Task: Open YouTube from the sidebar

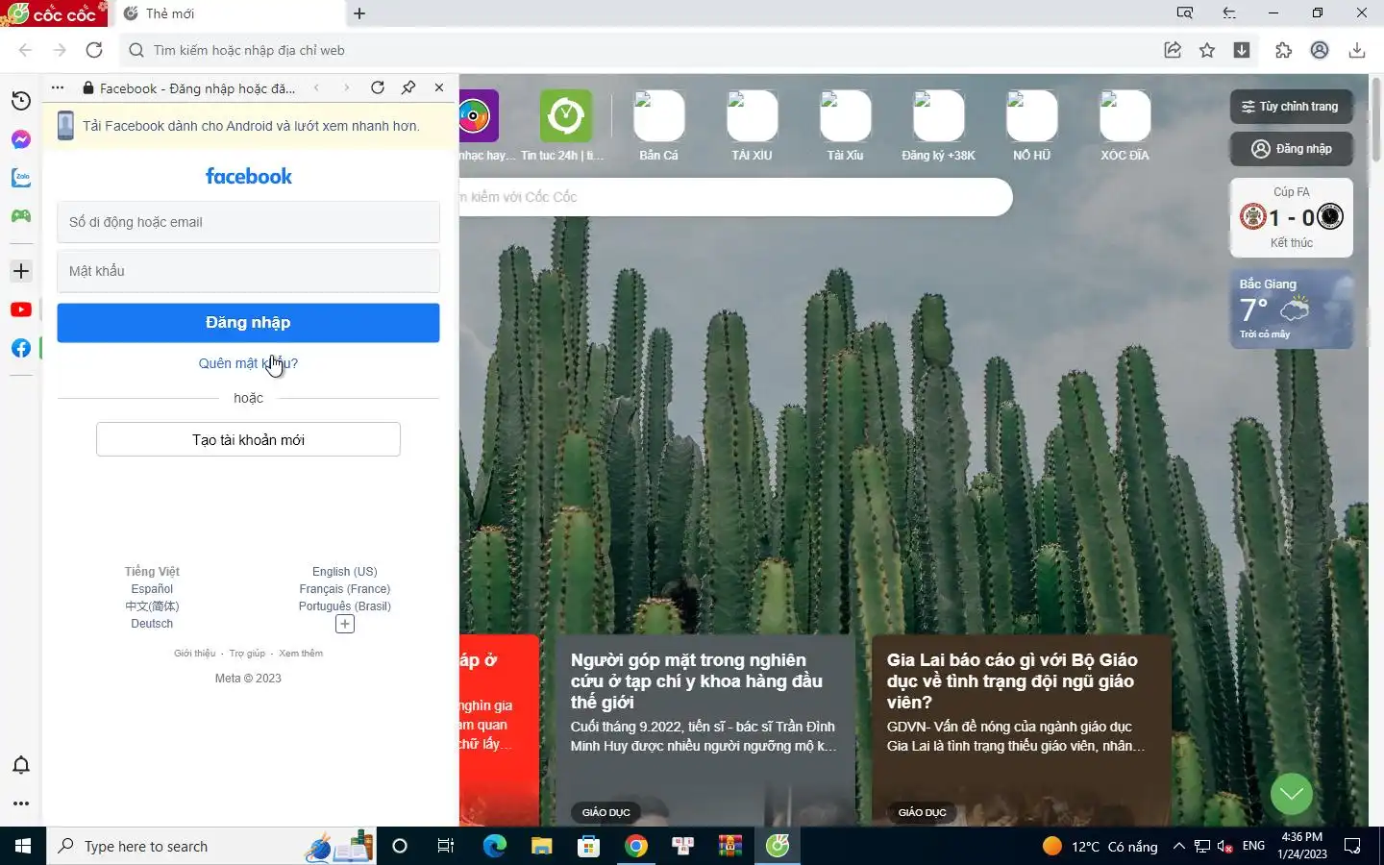Action: click(20, 309)
